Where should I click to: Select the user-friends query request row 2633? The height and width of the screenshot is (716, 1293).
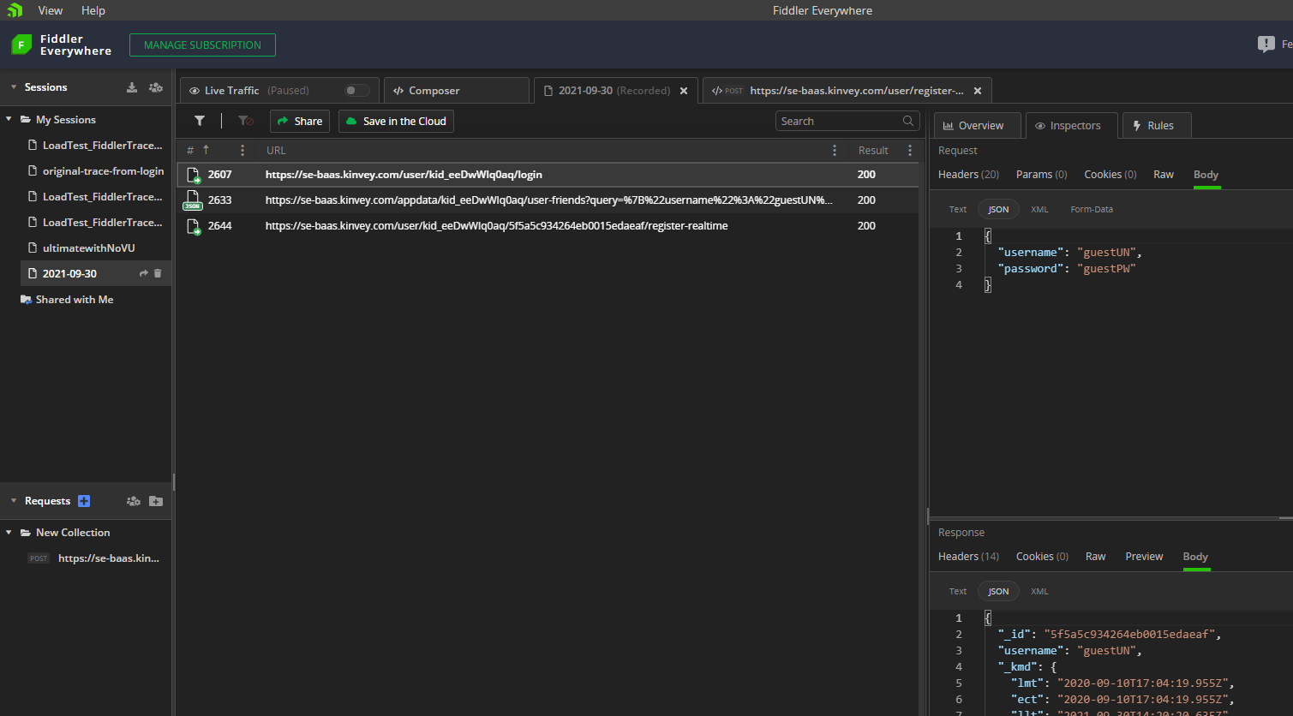pos(548,200)
